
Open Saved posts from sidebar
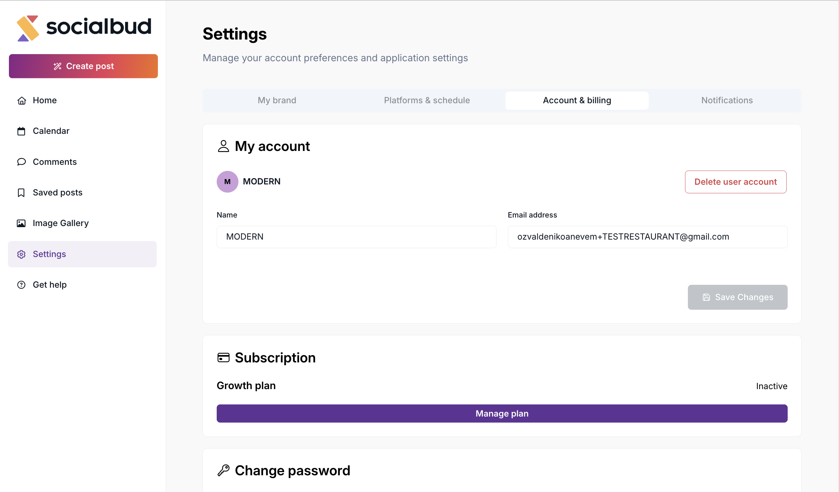tap(57, 193)
